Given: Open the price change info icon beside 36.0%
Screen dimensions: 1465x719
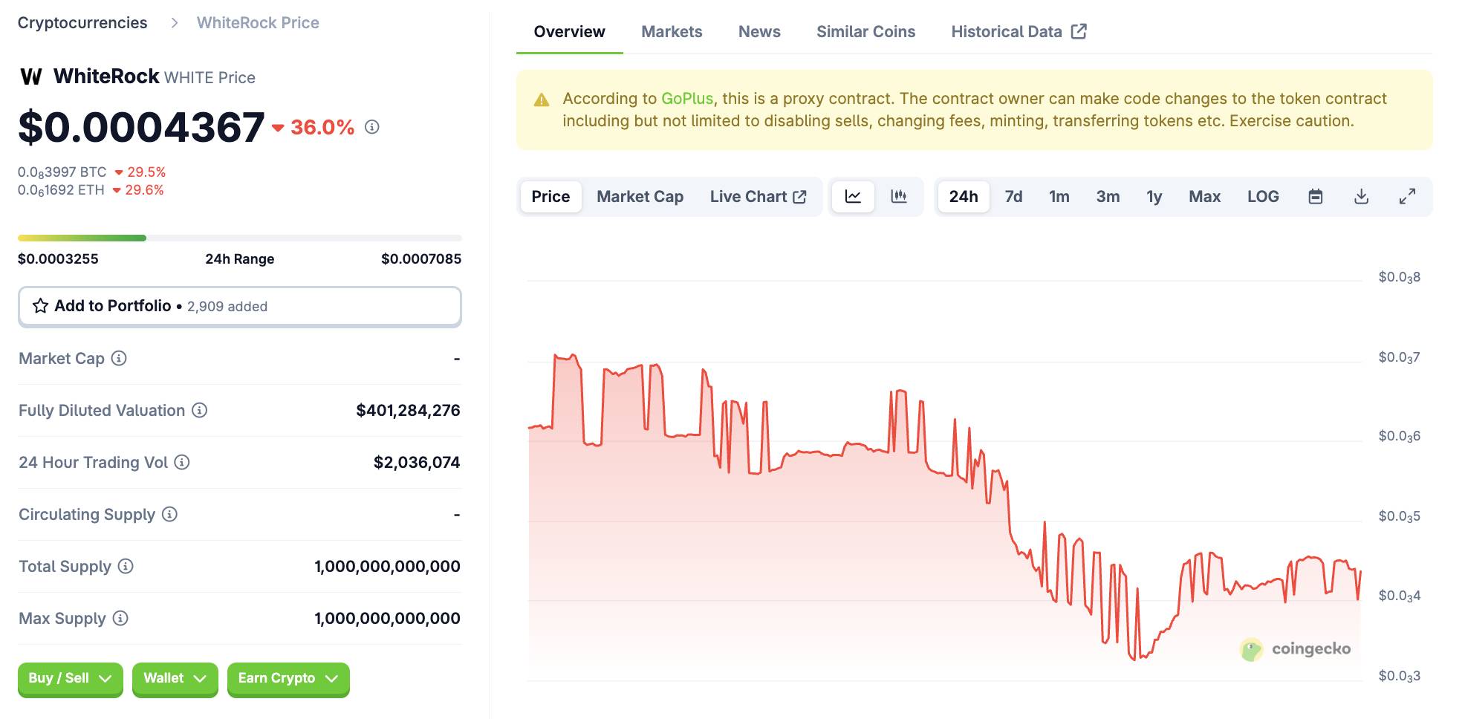Looking at the screenshot, I should pos(372,127).
